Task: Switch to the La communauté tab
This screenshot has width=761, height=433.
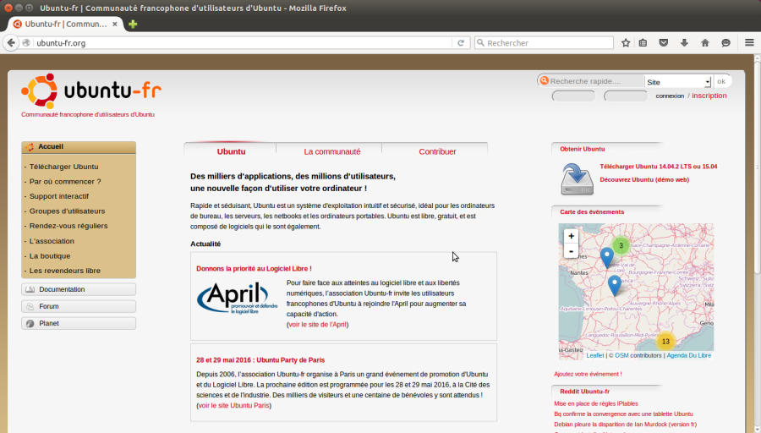Action: coord(332,151)
